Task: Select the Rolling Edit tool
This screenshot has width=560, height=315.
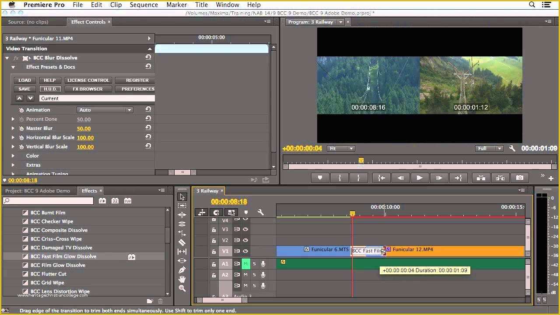Action: 182,224
